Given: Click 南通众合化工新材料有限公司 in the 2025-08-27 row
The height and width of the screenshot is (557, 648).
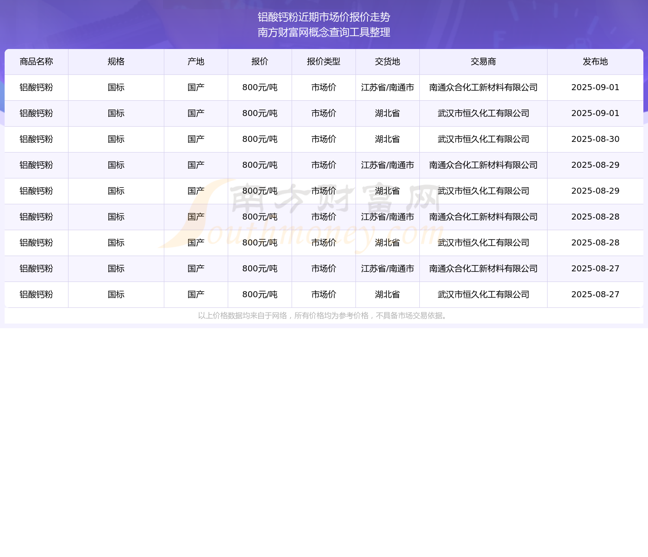Looking at the screenshot, I should [x=483, y=269].
